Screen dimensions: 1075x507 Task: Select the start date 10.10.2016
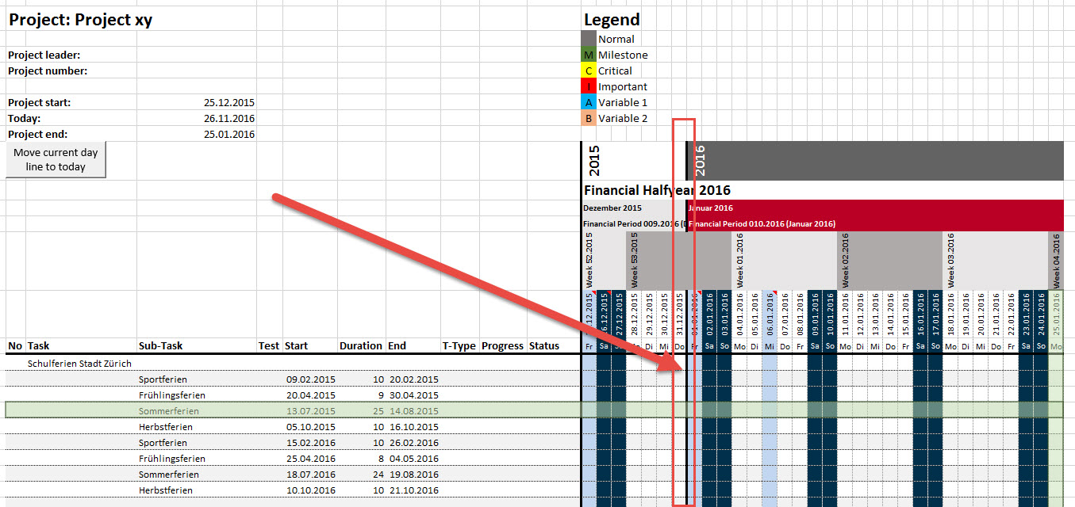(311, 490)
